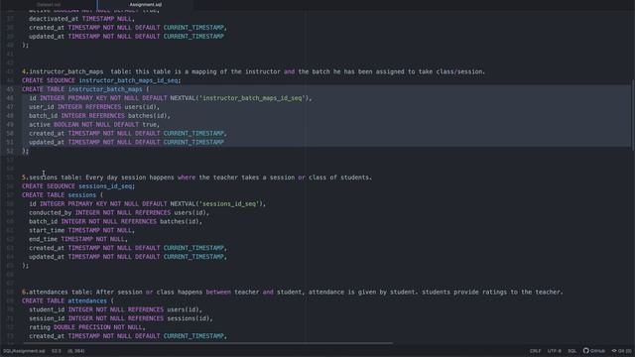Click 'user_id' in instructor_batch_maps table
The width and height of the screenshot is (635, 357).
tap(42, 107)
